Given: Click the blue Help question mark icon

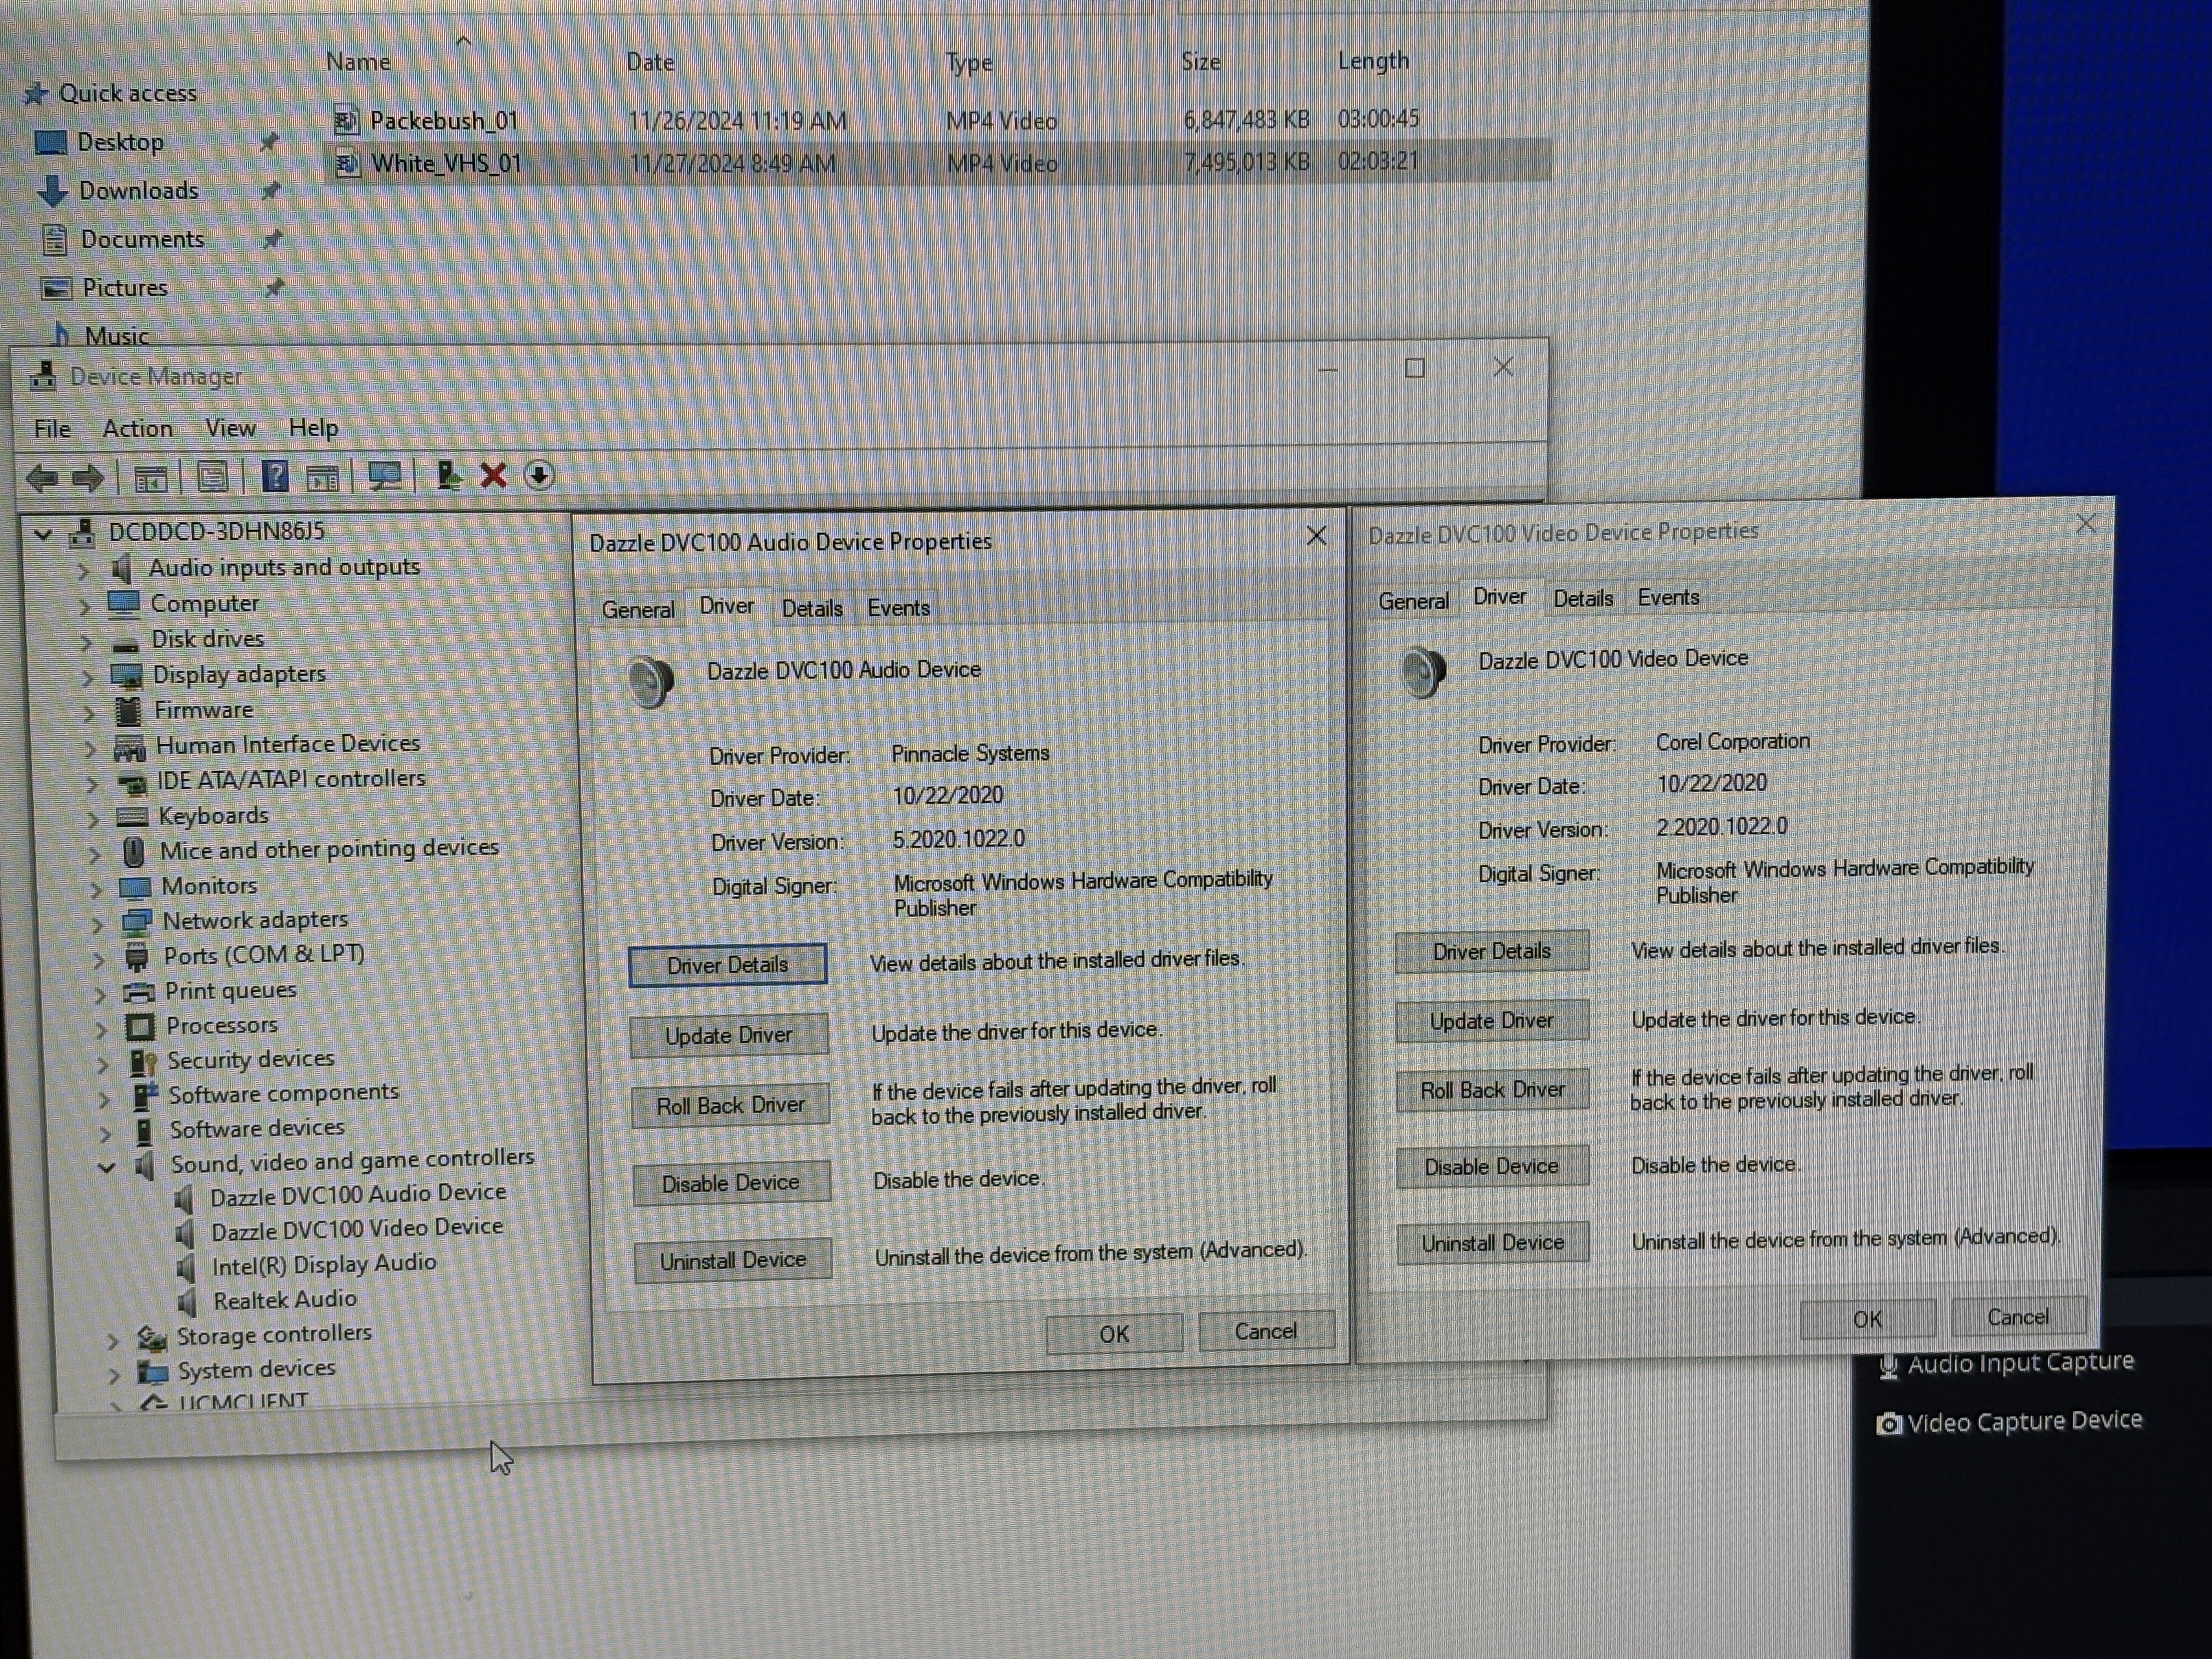Looking at the screenshot, I should pos(275,476).
